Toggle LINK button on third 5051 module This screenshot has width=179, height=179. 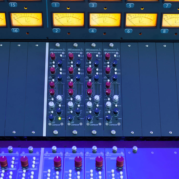(97, 106)
